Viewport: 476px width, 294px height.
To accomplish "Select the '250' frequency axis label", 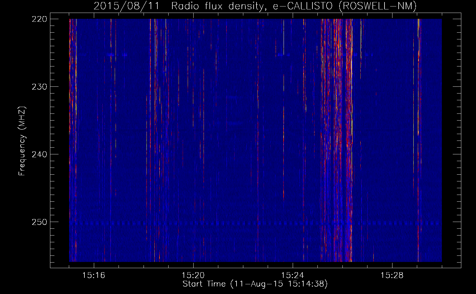I will pos(39,222).
